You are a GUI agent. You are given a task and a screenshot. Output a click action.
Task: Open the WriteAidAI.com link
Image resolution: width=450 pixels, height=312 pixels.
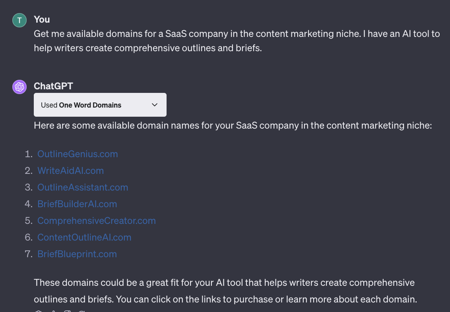point(70,171)
